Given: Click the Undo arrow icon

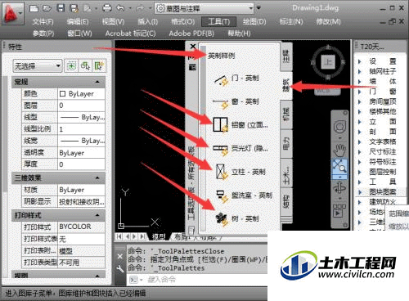Looking at the screenshot, I should click(x=120, y=8).
